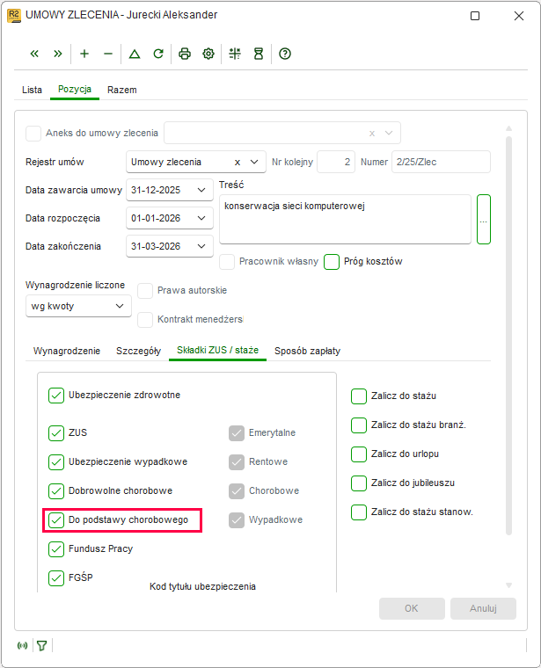Viewport: 541px width, 668px height.
Task: Remove the entry with the minus icon
Action: coord(108,54)
